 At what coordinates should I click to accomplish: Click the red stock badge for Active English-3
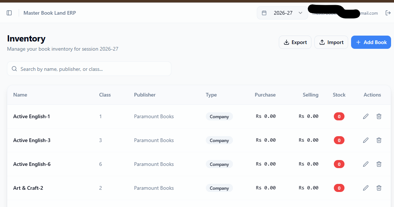[x=339, y=140]
